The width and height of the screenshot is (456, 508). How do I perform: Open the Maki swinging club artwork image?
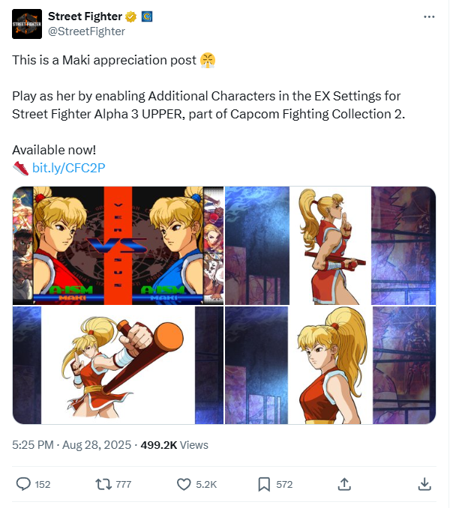(118, 365)
